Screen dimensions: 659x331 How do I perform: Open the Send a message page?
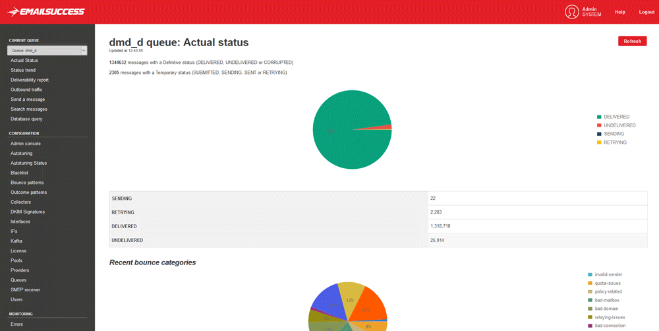coord(28,100)
